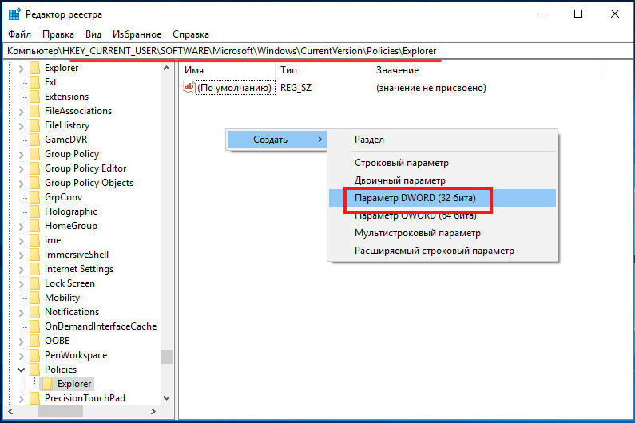Click the OOBE folder icon
This screenshot has height=423, width=635.
[35, 341]
